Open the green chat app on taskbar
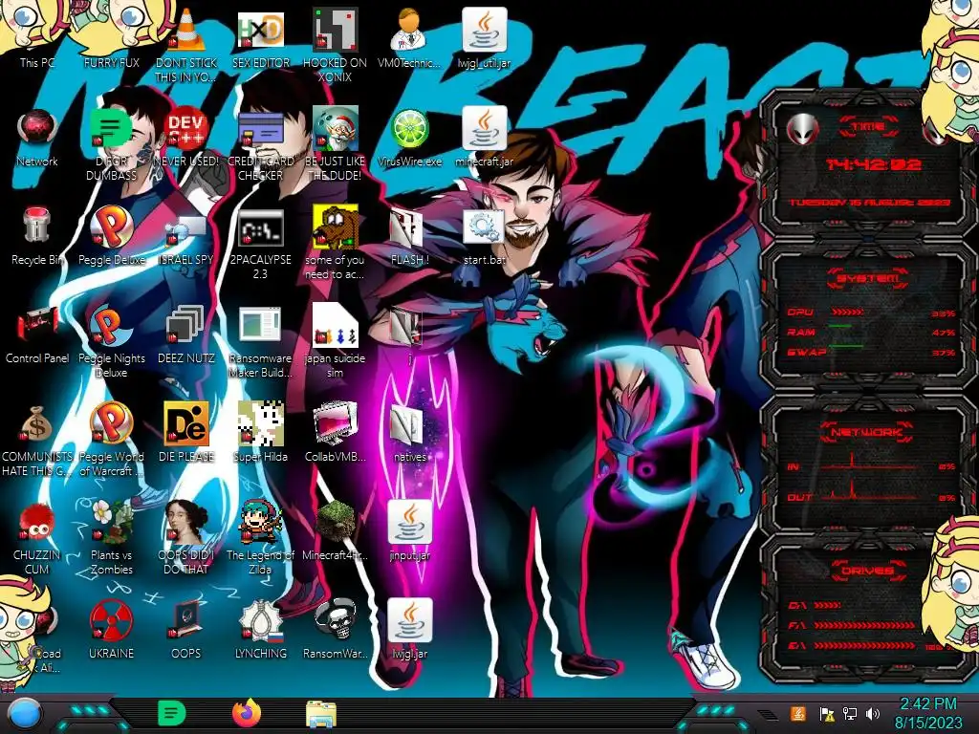The height and width of the screenshot is (734, 979). tap(172, 714)
